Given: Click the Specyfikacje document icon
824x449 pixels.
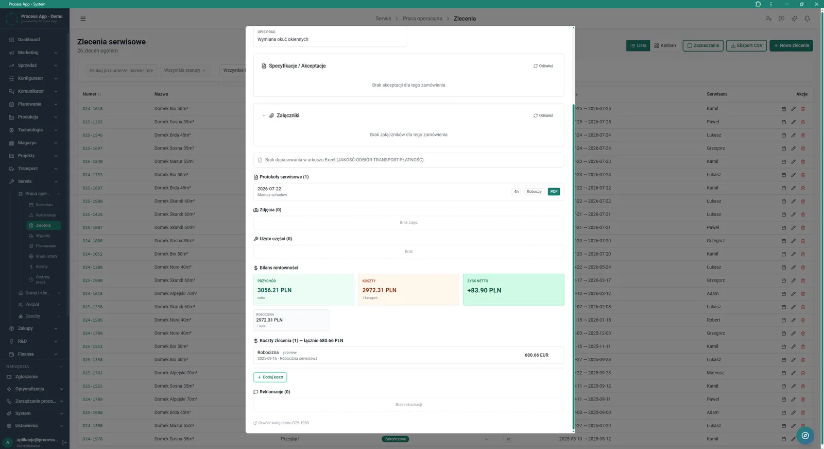Looking at the screenshot, I should (264, 66).
